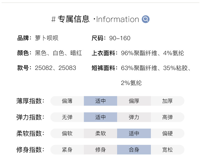Select 无弹 in the elasticity row

pyautogui.click(x=67, y=117)
